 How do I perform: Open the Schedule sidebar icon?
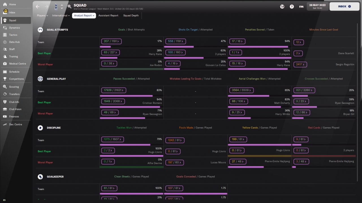click(5, 72)
